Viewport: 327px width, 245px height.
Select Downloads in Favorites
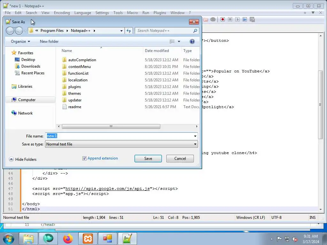pyautogui.click(x=31, y=66)
